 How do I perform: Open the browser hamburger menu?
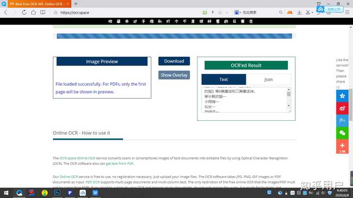348,12
